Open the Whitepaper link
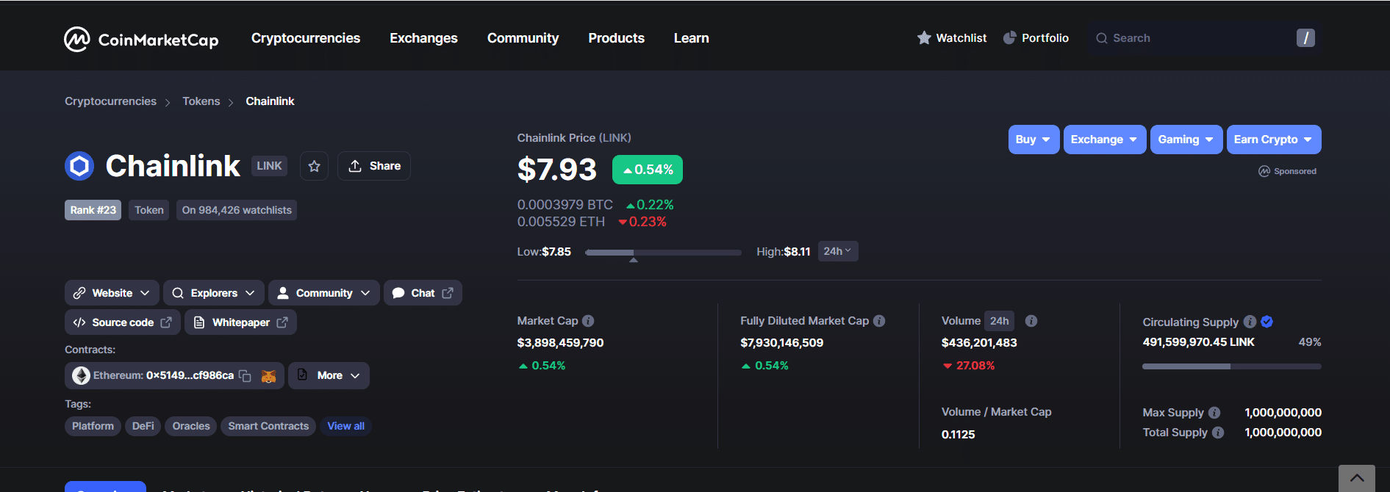This screenshot has height=492, width=1390. coord(240,322)
